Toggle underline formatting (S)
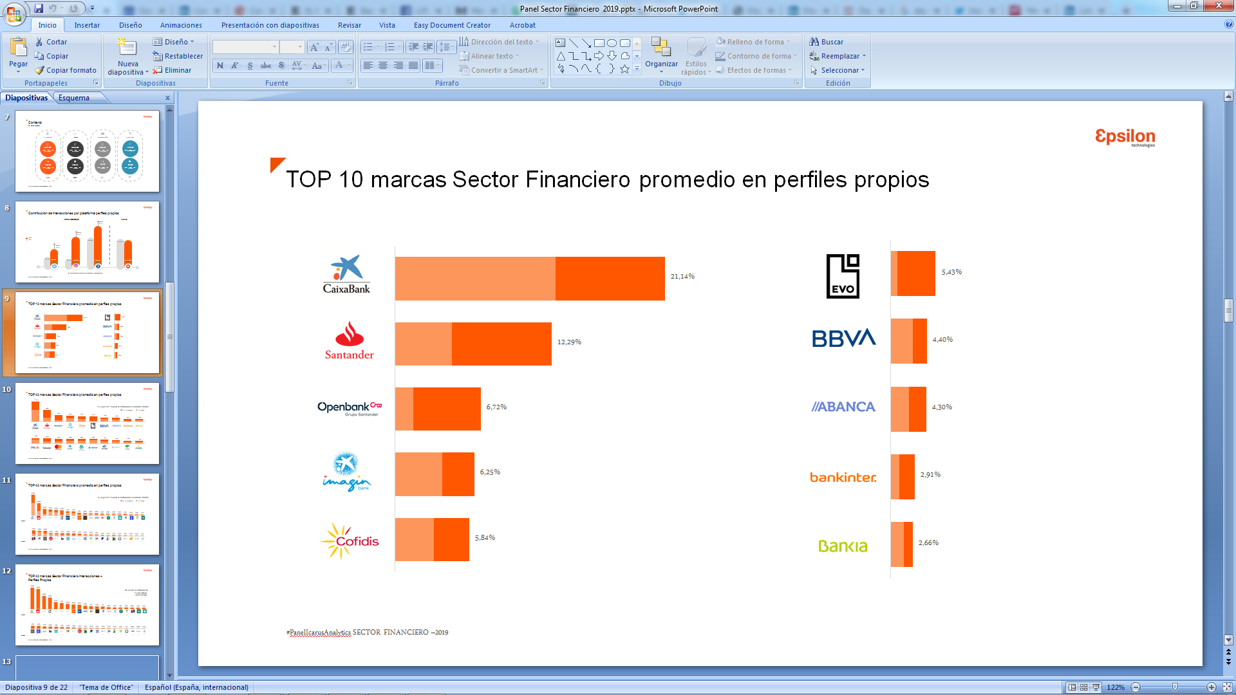The width and height of the screenshot is (1236, 695). (x=250, y=66)
